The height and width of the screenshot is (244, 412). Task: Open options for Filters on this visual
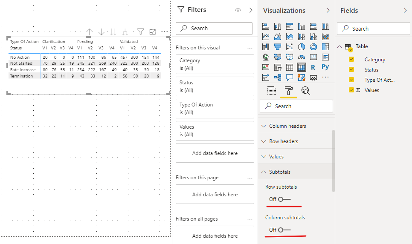click(250, 48)
